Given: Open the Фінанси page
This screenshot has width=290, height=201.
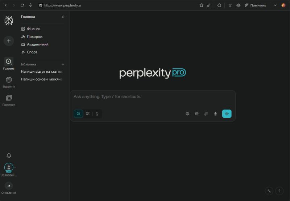Looking at the screenshot, I should click(31, 29).
